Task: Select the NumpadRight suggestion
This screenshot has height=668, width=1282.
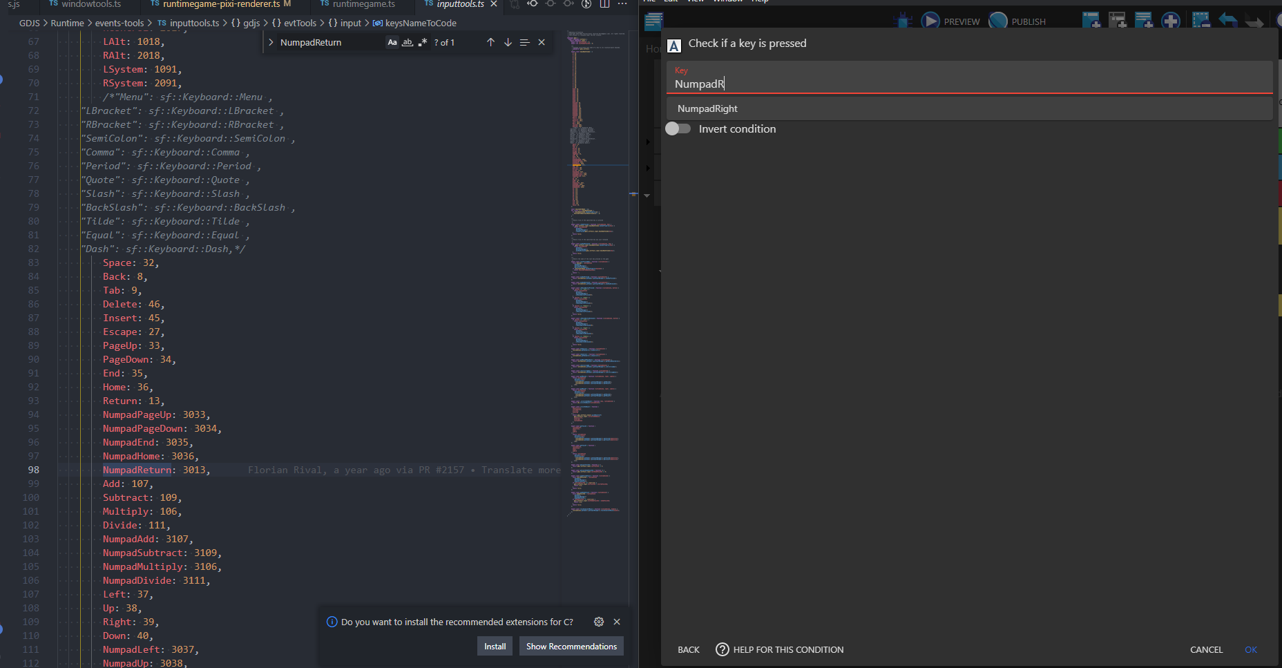Action: pos(708,108)
